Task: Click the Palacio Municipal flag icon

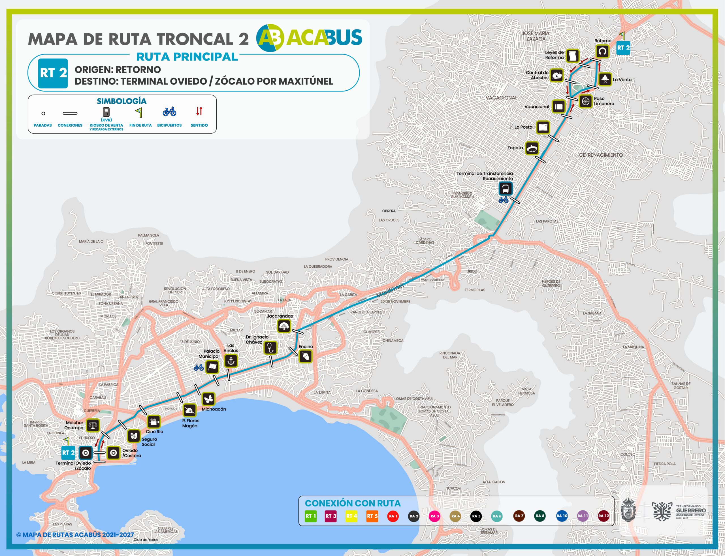Action: coord(212,367)
